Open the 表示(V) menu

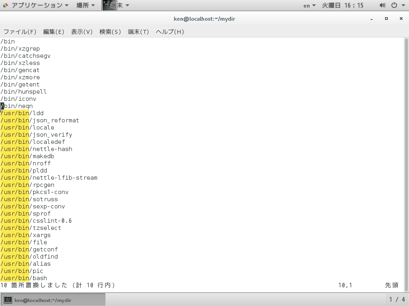(81, 31)
